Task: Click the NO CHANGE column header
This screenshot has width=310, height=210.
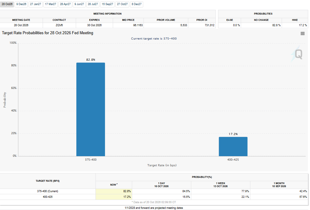Action: (x=261, y=20)
